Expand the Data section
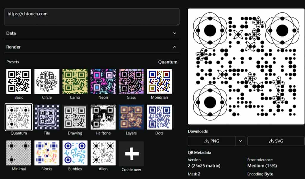Viewport: 305px width, 179px height. point(92,33)
